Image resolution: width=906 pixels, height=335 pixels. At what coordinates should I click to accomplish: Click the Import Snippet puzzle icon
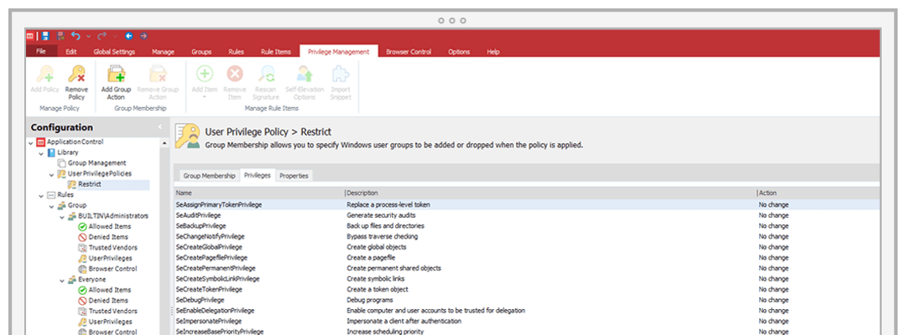(341, 74)
